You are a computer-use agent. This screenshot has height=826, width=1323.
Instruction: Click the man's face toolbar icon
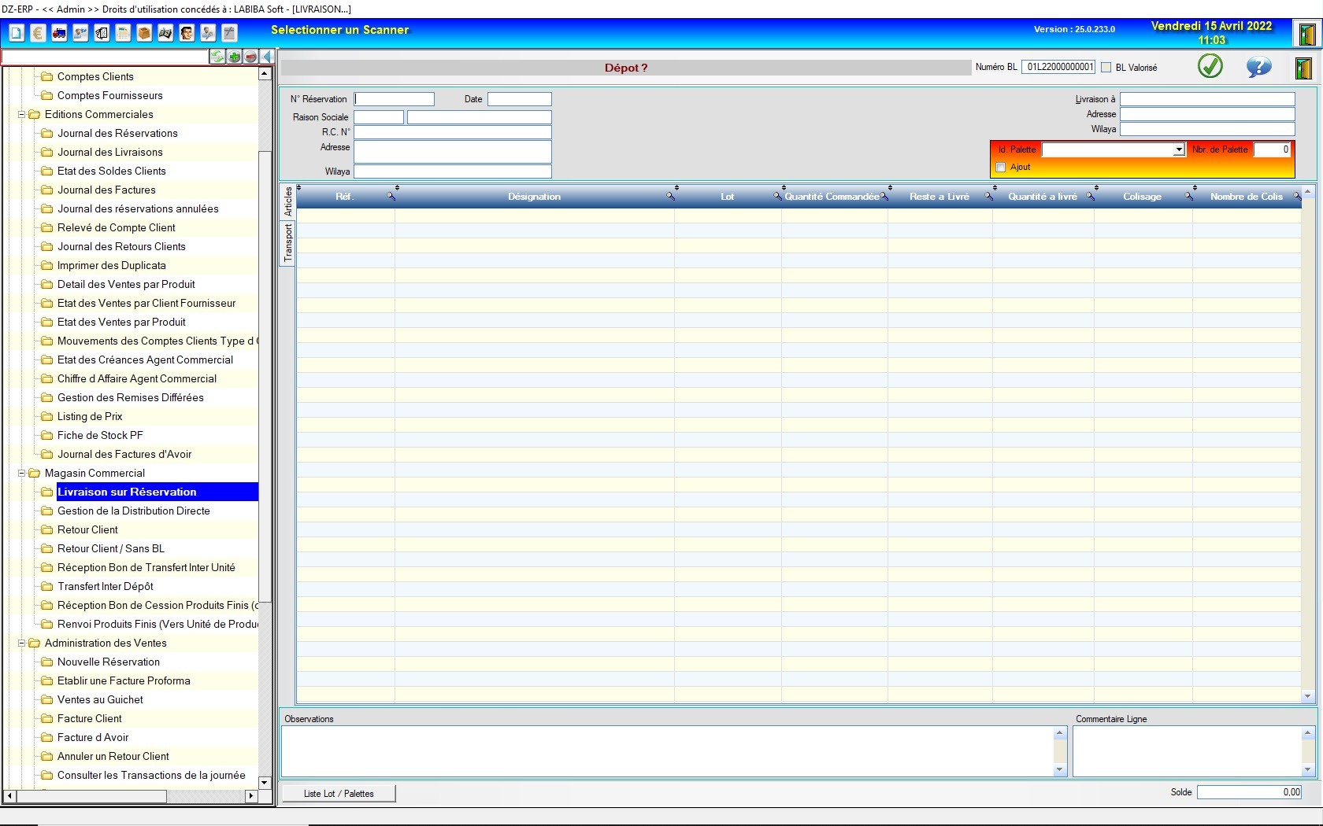pos(187,33)
